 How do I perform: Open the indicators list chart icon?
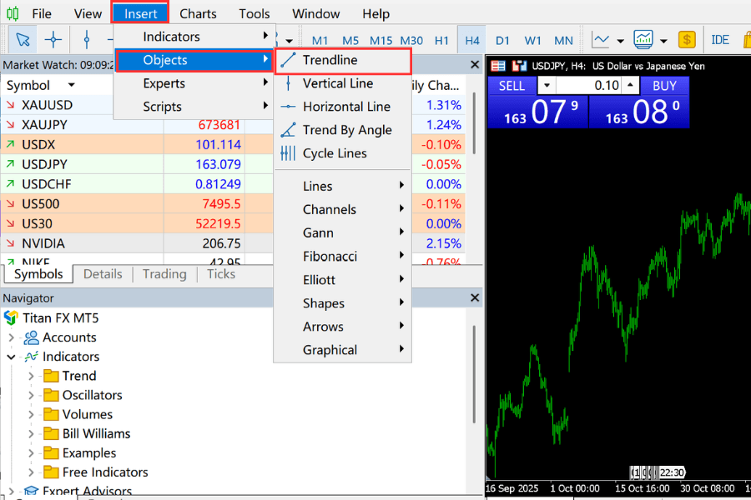643,40
